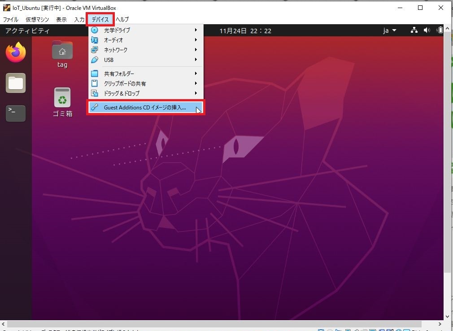Launch Firefox from the Ubuntu dock
The image size is (453, 331).
16,52
